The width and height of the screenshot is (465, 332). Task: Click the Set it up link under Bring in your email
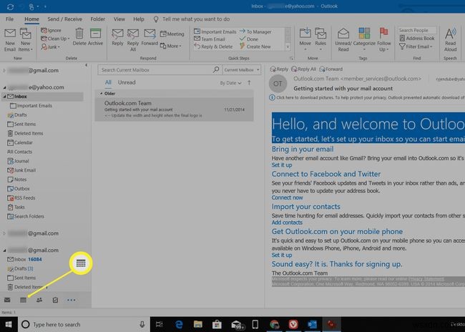click(282, 165)
